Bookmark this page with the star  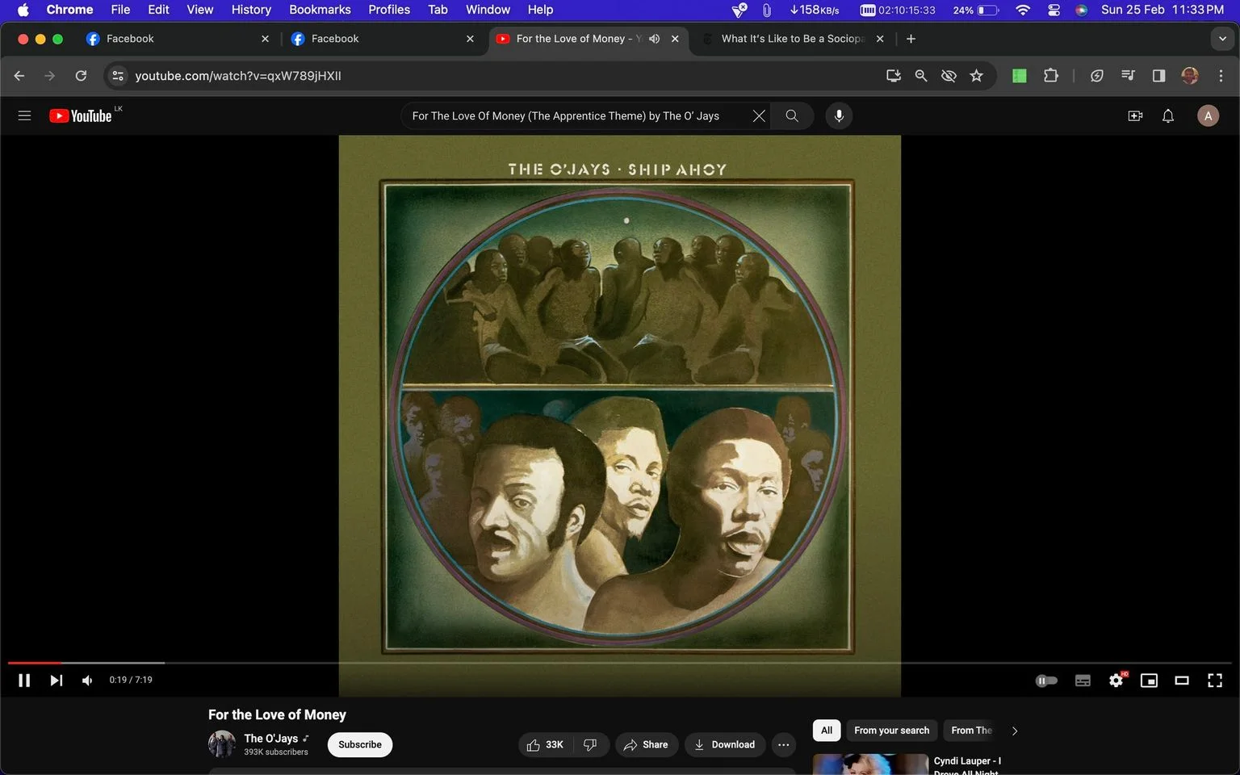pyautogui.click(x=976, y=76)
